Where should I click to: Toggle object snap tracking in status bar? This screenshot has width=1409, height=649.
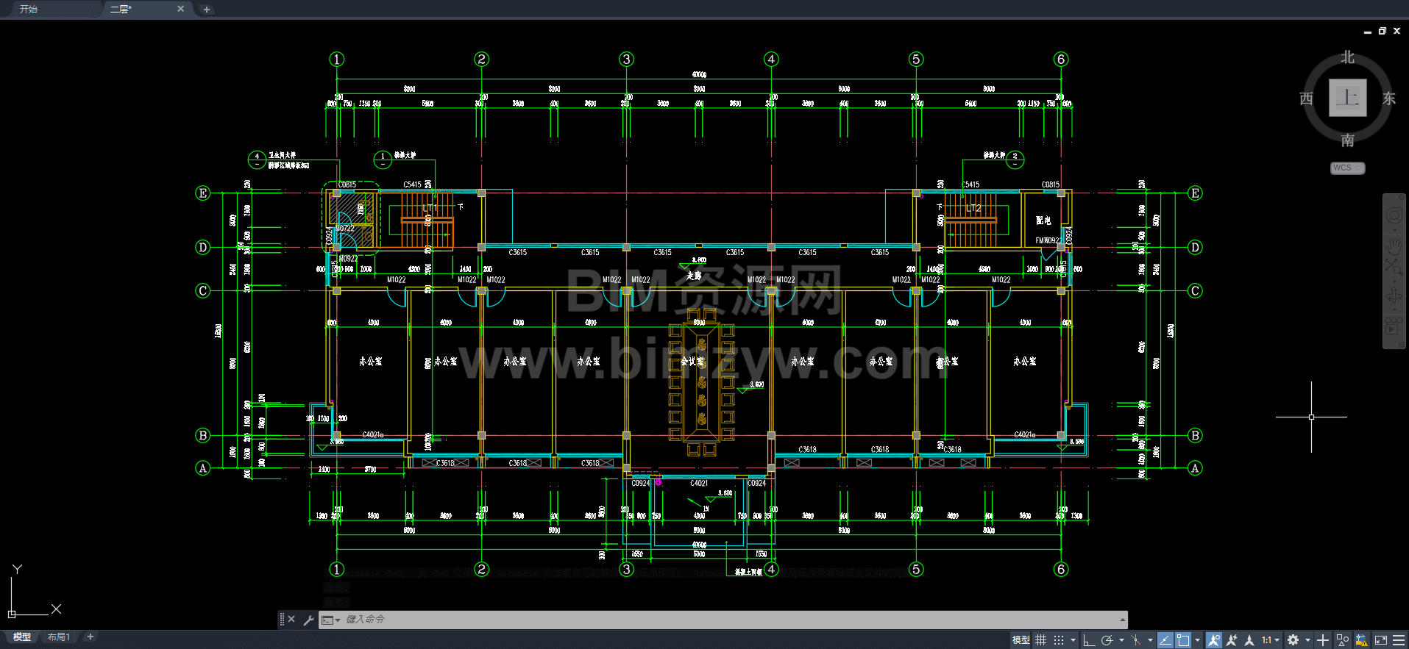coord(1165,640)
